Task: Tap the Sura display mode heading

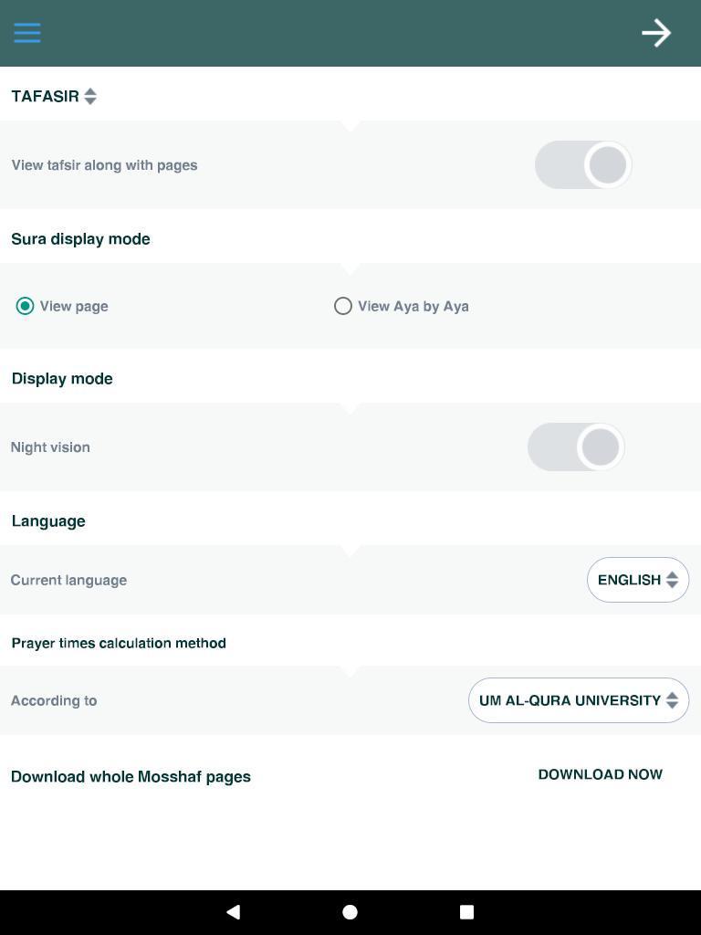Action: [x=80, y=238]
